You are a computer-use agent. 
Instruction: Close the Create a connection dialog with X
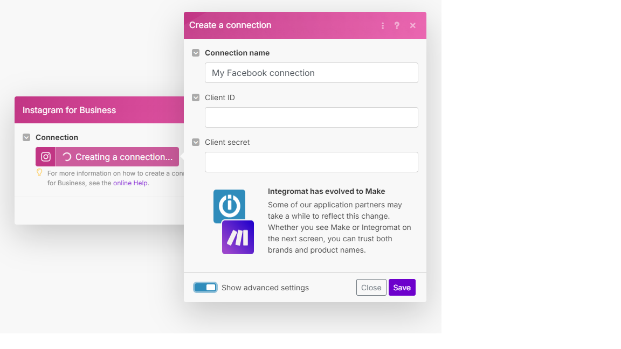(x=413, y=25)
